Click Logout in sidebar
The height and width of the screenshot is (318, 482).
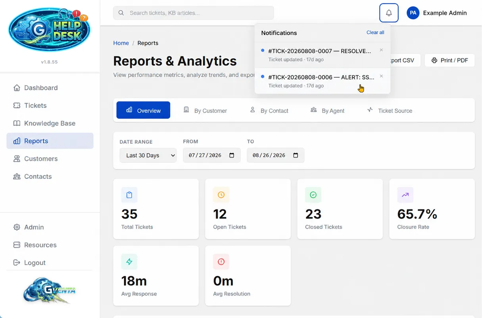[x=50, y=262]
